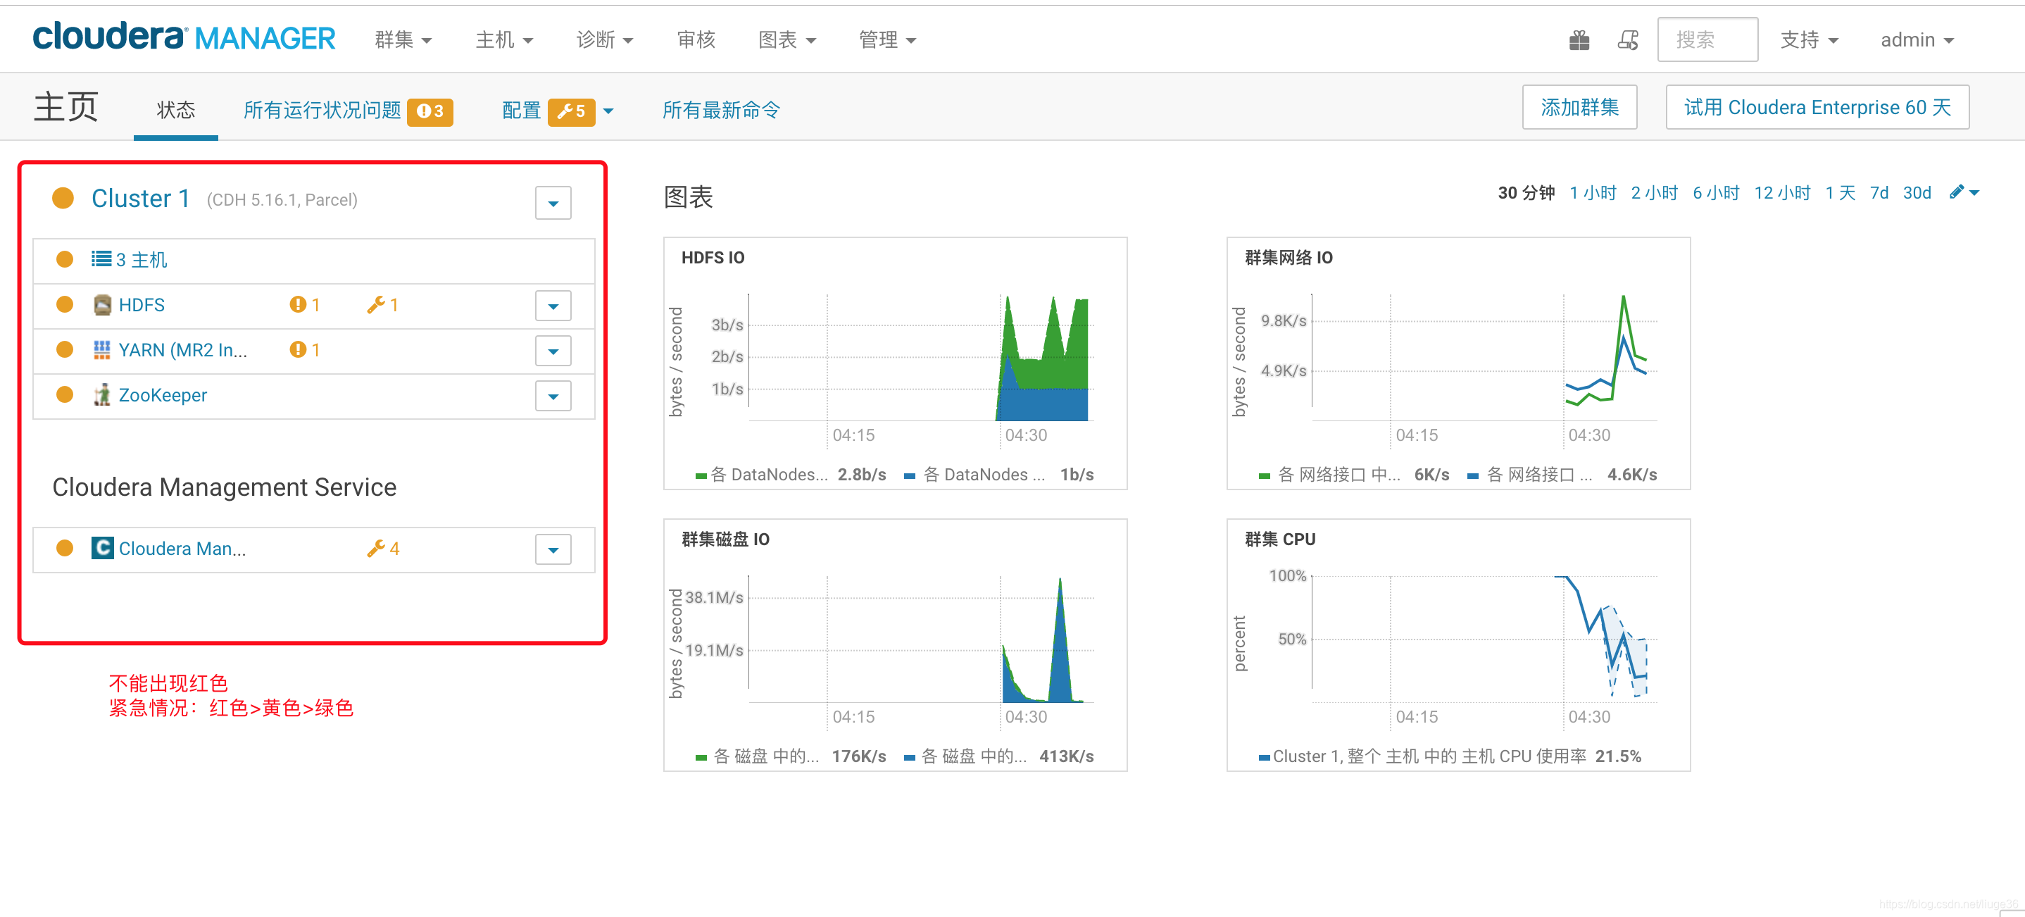Open the 3 主机 hosts link
Image resolution: width=2025 pixels, height=917 pixels.
click(x=142, y=259)
